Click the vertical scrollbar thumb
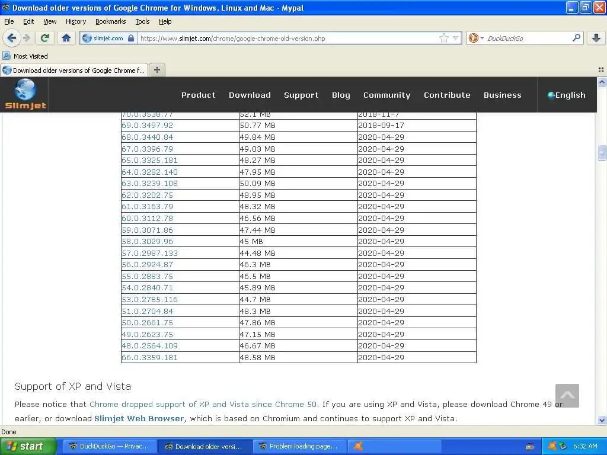Viewport: 607px width, 455px height. 602,152
